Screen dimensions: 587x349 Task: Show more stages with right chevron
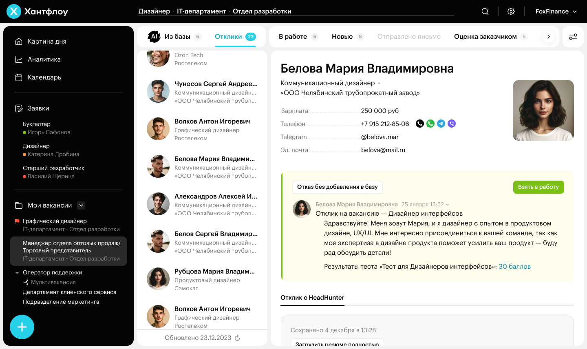(549, 37)
